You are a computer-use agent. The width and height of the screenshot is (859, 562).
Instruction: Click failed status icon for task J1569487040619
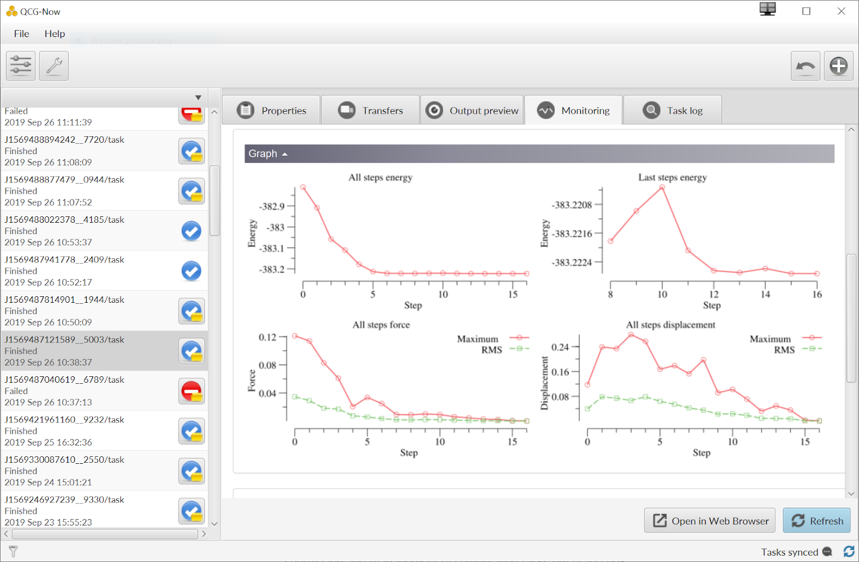192,391
